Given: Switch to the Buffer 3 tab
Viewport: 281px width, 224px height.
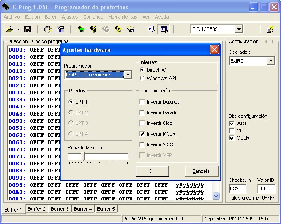Looking at the screenshot, I should [60, 209].
